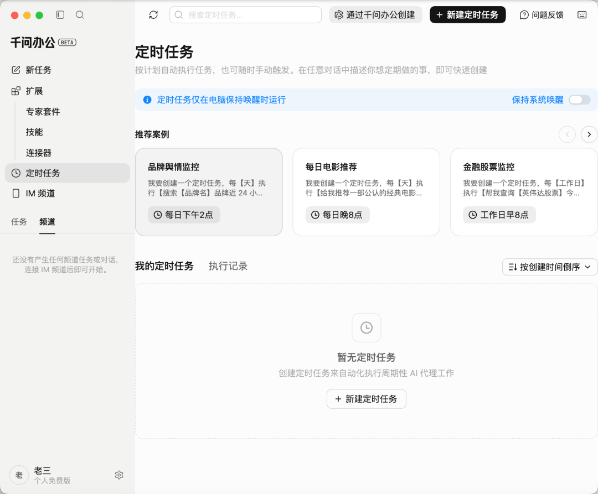Screen dimensions: 598x494
Task: Click the 问题反馈 question mark icon
Action: click(524, 15)
